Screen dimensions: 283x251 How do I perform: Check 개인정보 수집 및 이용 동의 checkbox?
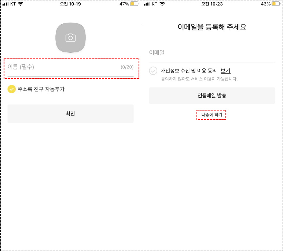click(153, 71)
